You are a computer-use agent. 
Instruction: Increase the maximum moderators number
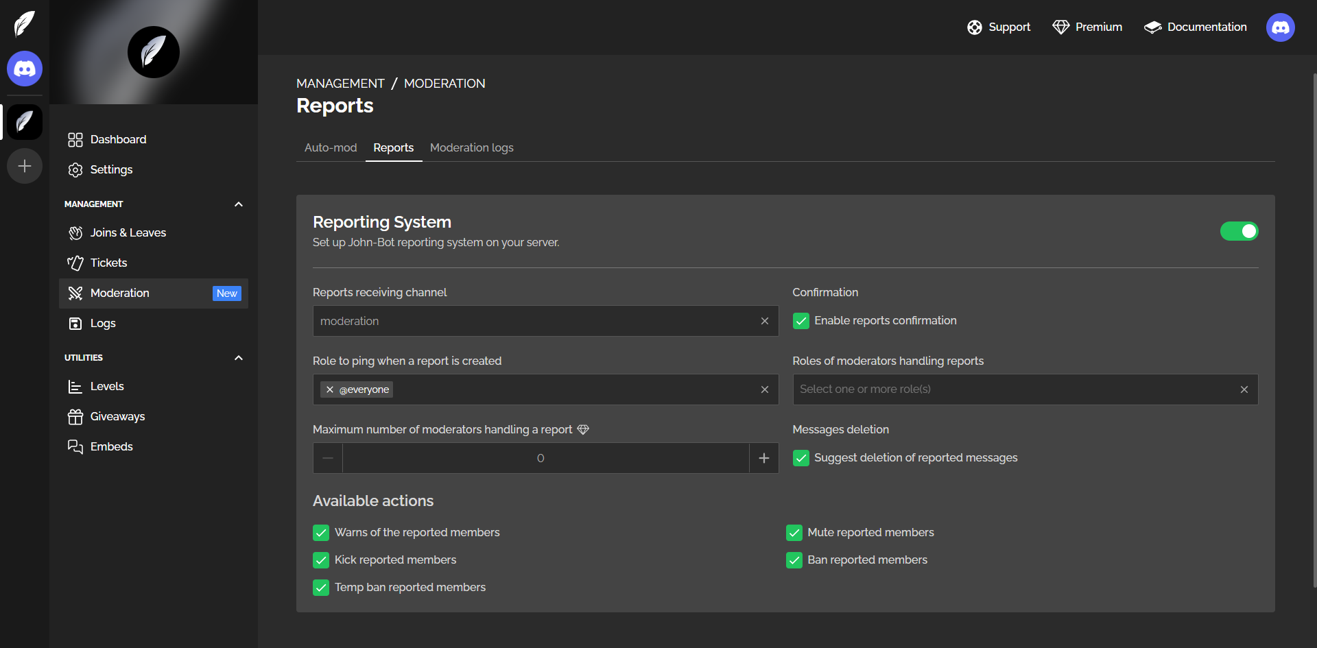pyautogui.click(x=764, y=458)
